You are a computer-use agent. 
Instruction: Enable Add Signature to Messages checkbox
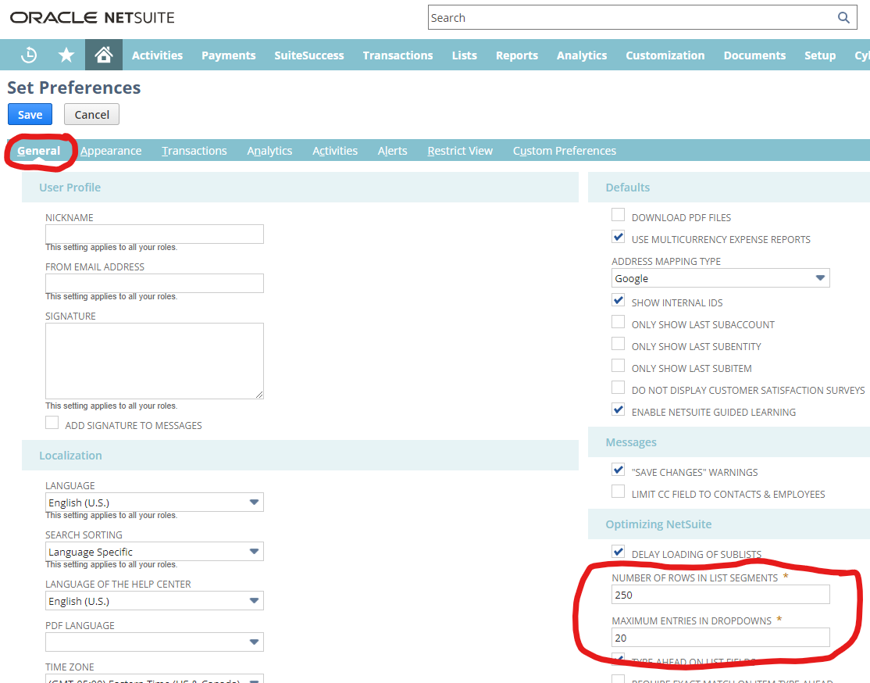click(x=52, y=423)
